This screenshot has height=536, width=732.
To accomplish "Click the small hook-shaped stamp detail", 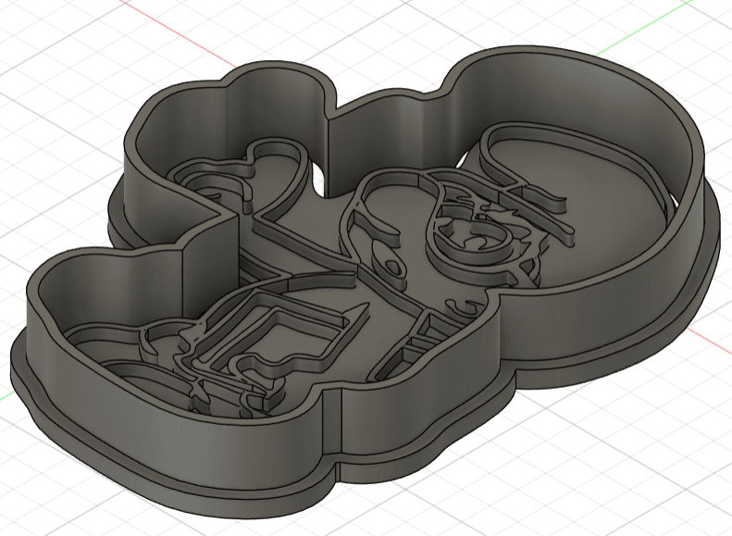I will (463, 306).
